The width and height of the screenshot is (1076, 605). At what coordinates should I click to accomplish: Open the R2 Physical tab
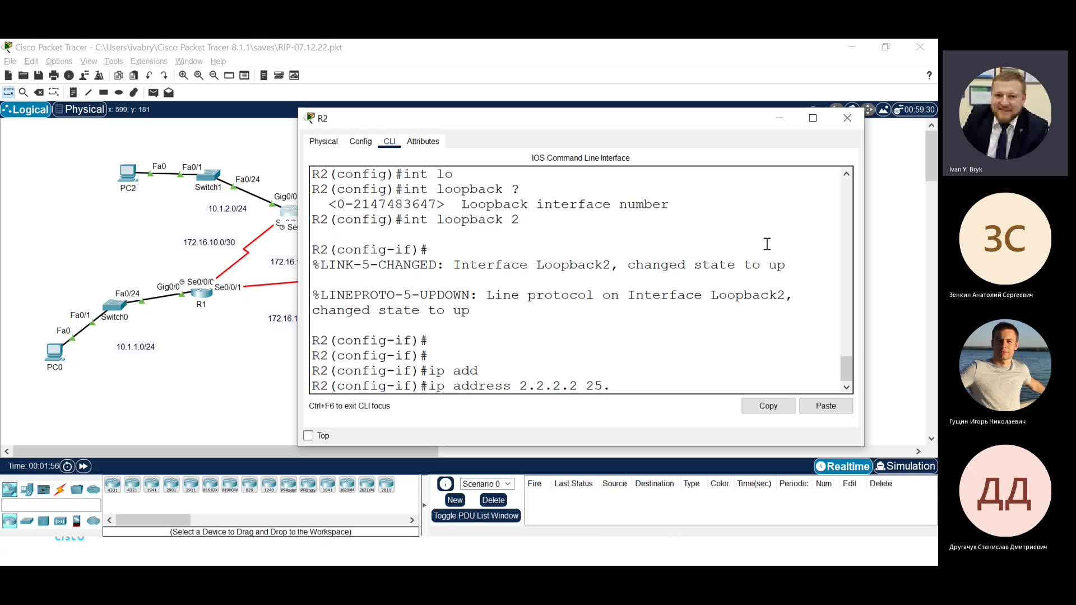pyautogui.click(x=323, y=141)
